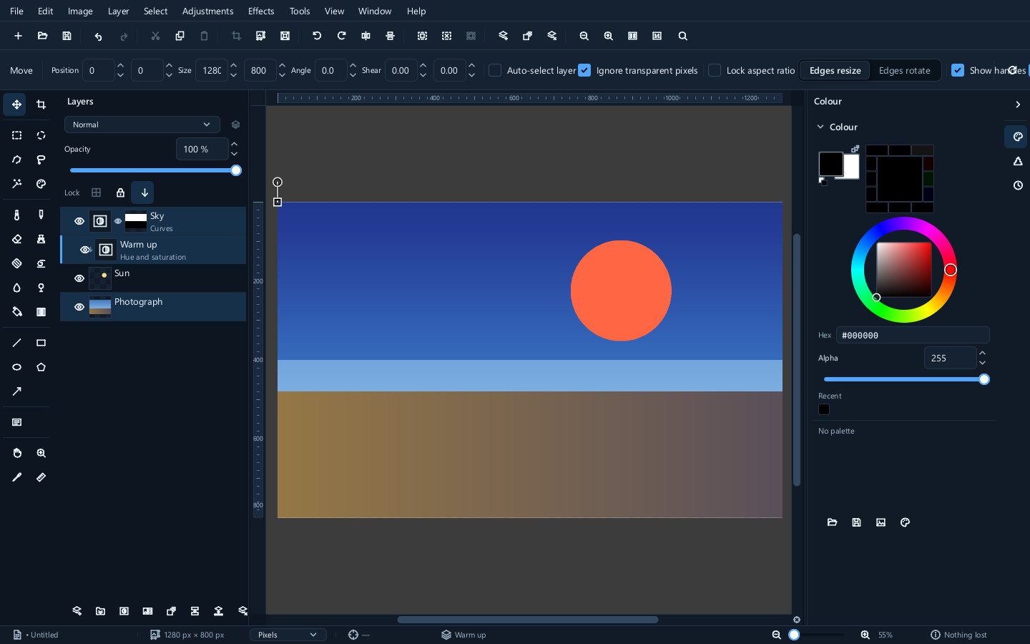The image size is (1030, 644).
Task: Open the Normal blend mode dropdown
Action: (142, 125)
